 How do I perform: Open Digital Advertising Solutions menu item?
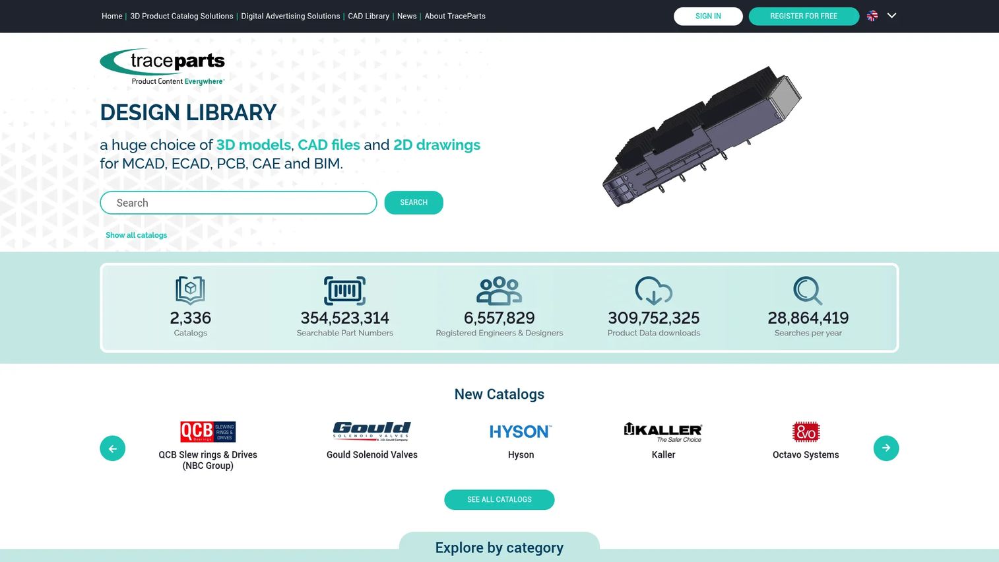tap(290, 16)
